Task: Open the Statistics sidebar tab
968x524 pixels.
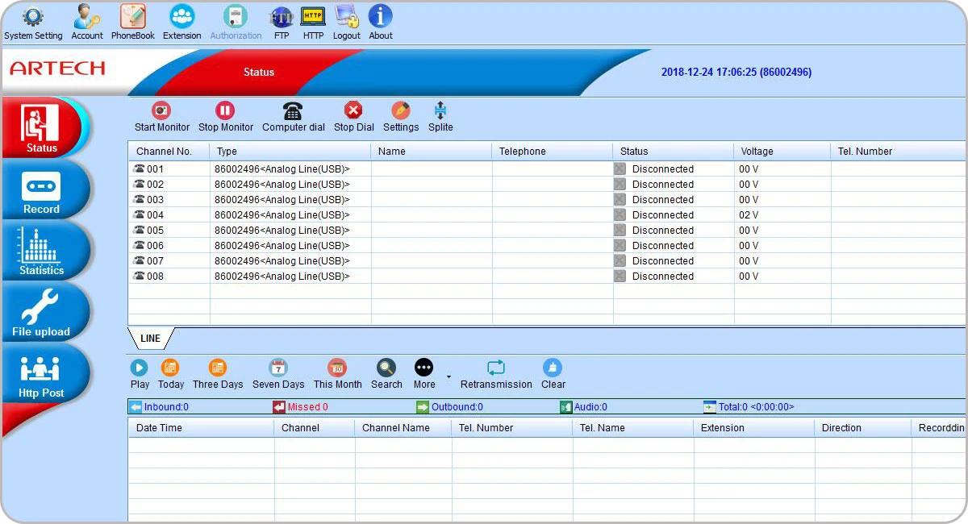Action: tap(42, 252)
